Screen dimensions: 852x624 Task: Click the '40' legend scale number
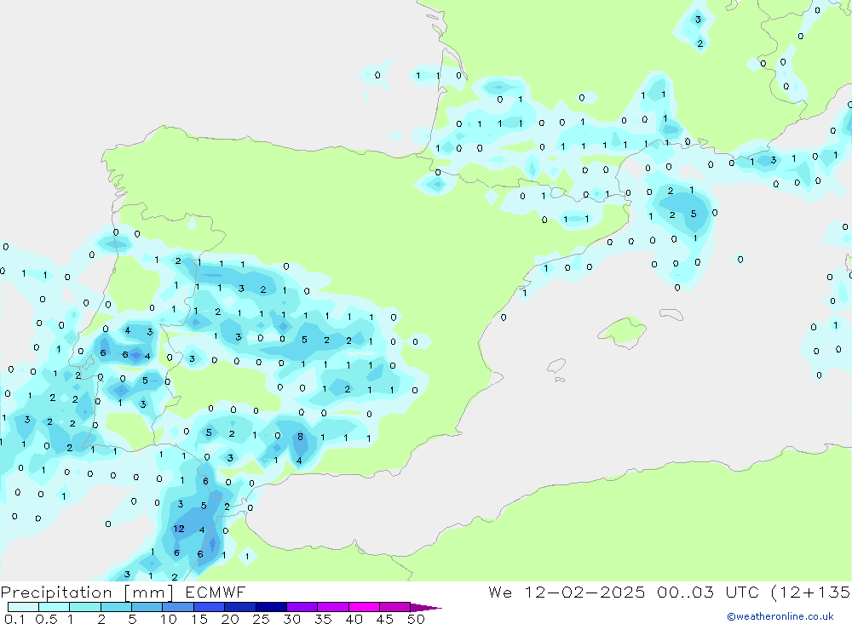click(354, 619)
